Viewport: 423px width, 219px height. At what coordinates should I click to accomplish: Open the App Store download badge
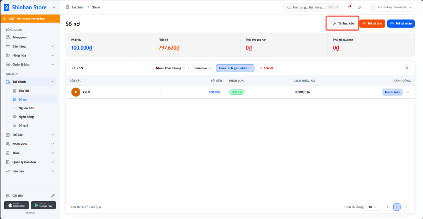17,205
